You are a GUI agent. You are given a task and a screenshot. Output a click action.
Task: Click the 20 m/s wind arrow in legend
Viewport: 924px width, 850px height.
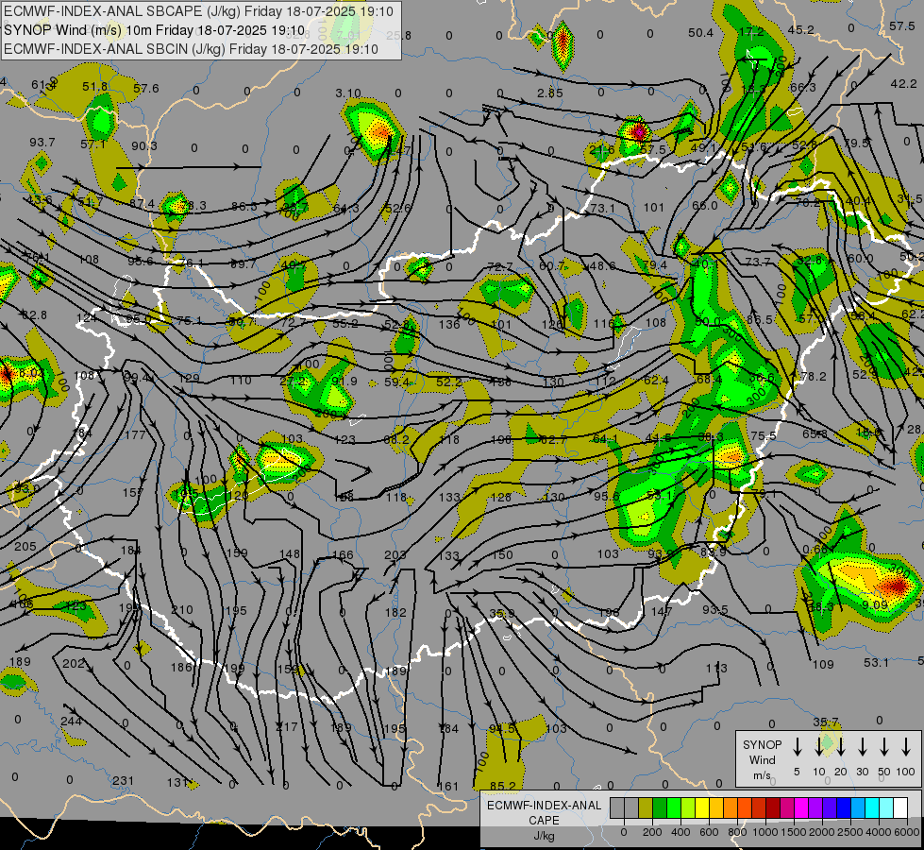tap(840, 747)
